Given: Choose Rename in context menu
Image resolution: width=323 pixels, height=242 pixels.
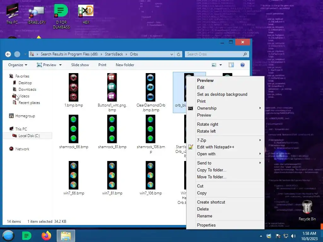Looking at the screenshot, I should [225, 216].
